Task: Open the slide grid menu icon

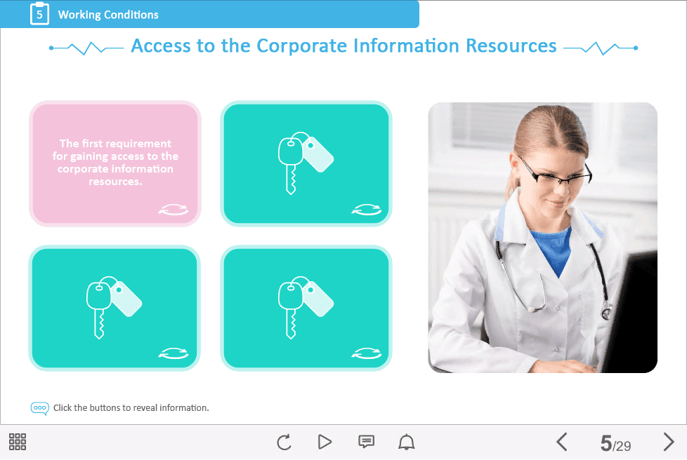Action: 18,442
